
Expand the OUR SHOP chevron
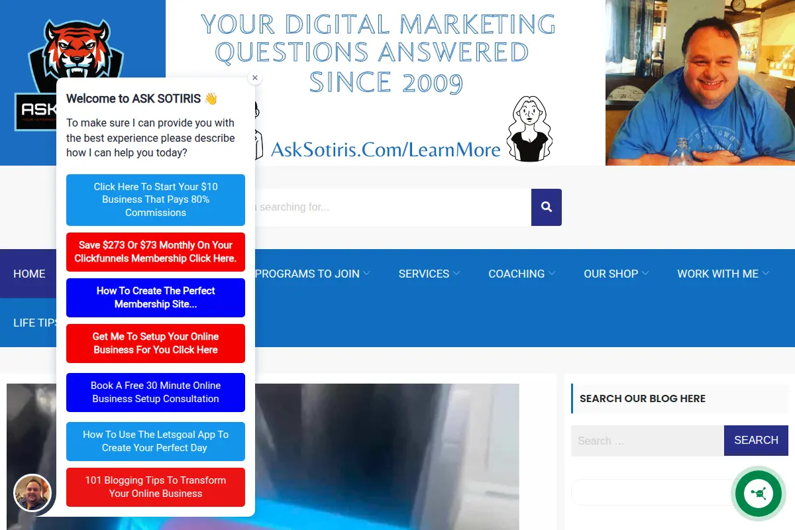point(645,274)
